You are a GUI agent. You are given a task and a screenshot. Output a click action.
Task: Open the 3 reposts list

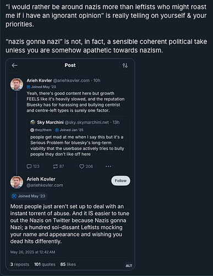20,264
